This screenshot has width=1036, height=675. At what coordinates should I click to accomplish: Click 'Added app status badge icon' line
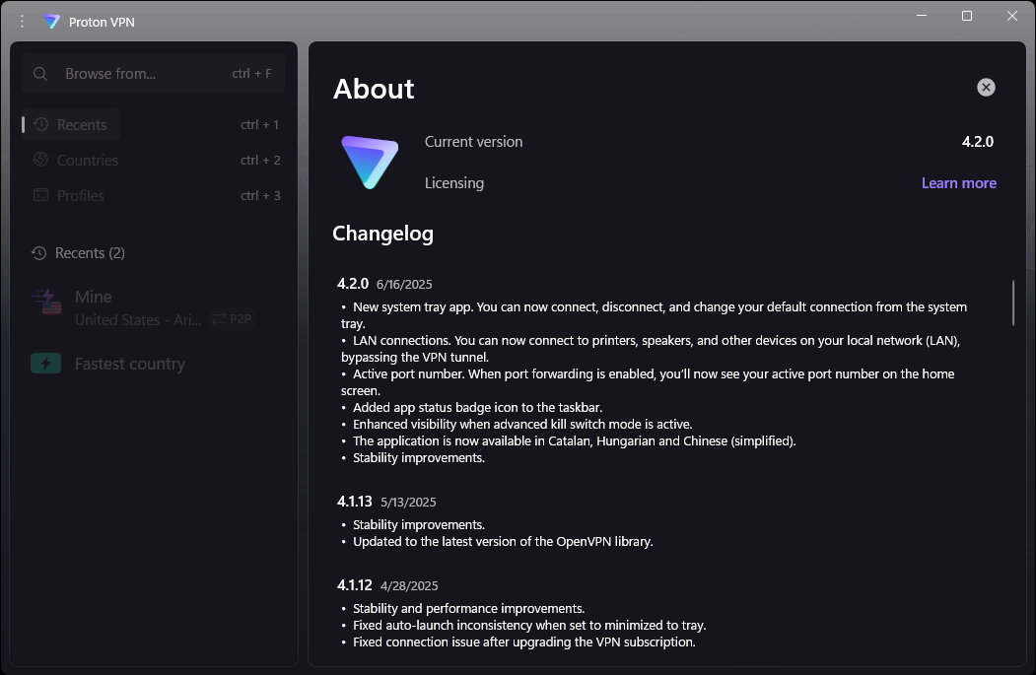coord(477,408)
